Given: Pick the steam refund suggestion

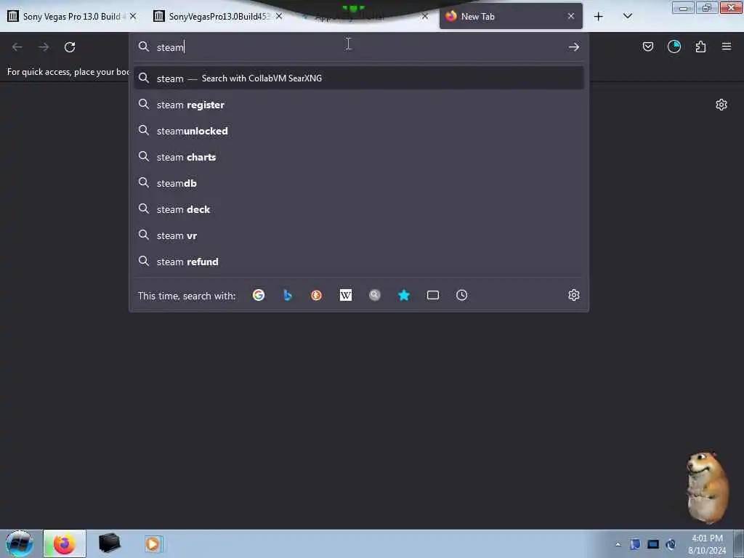Looking at the screenshot, I should 359,261.
